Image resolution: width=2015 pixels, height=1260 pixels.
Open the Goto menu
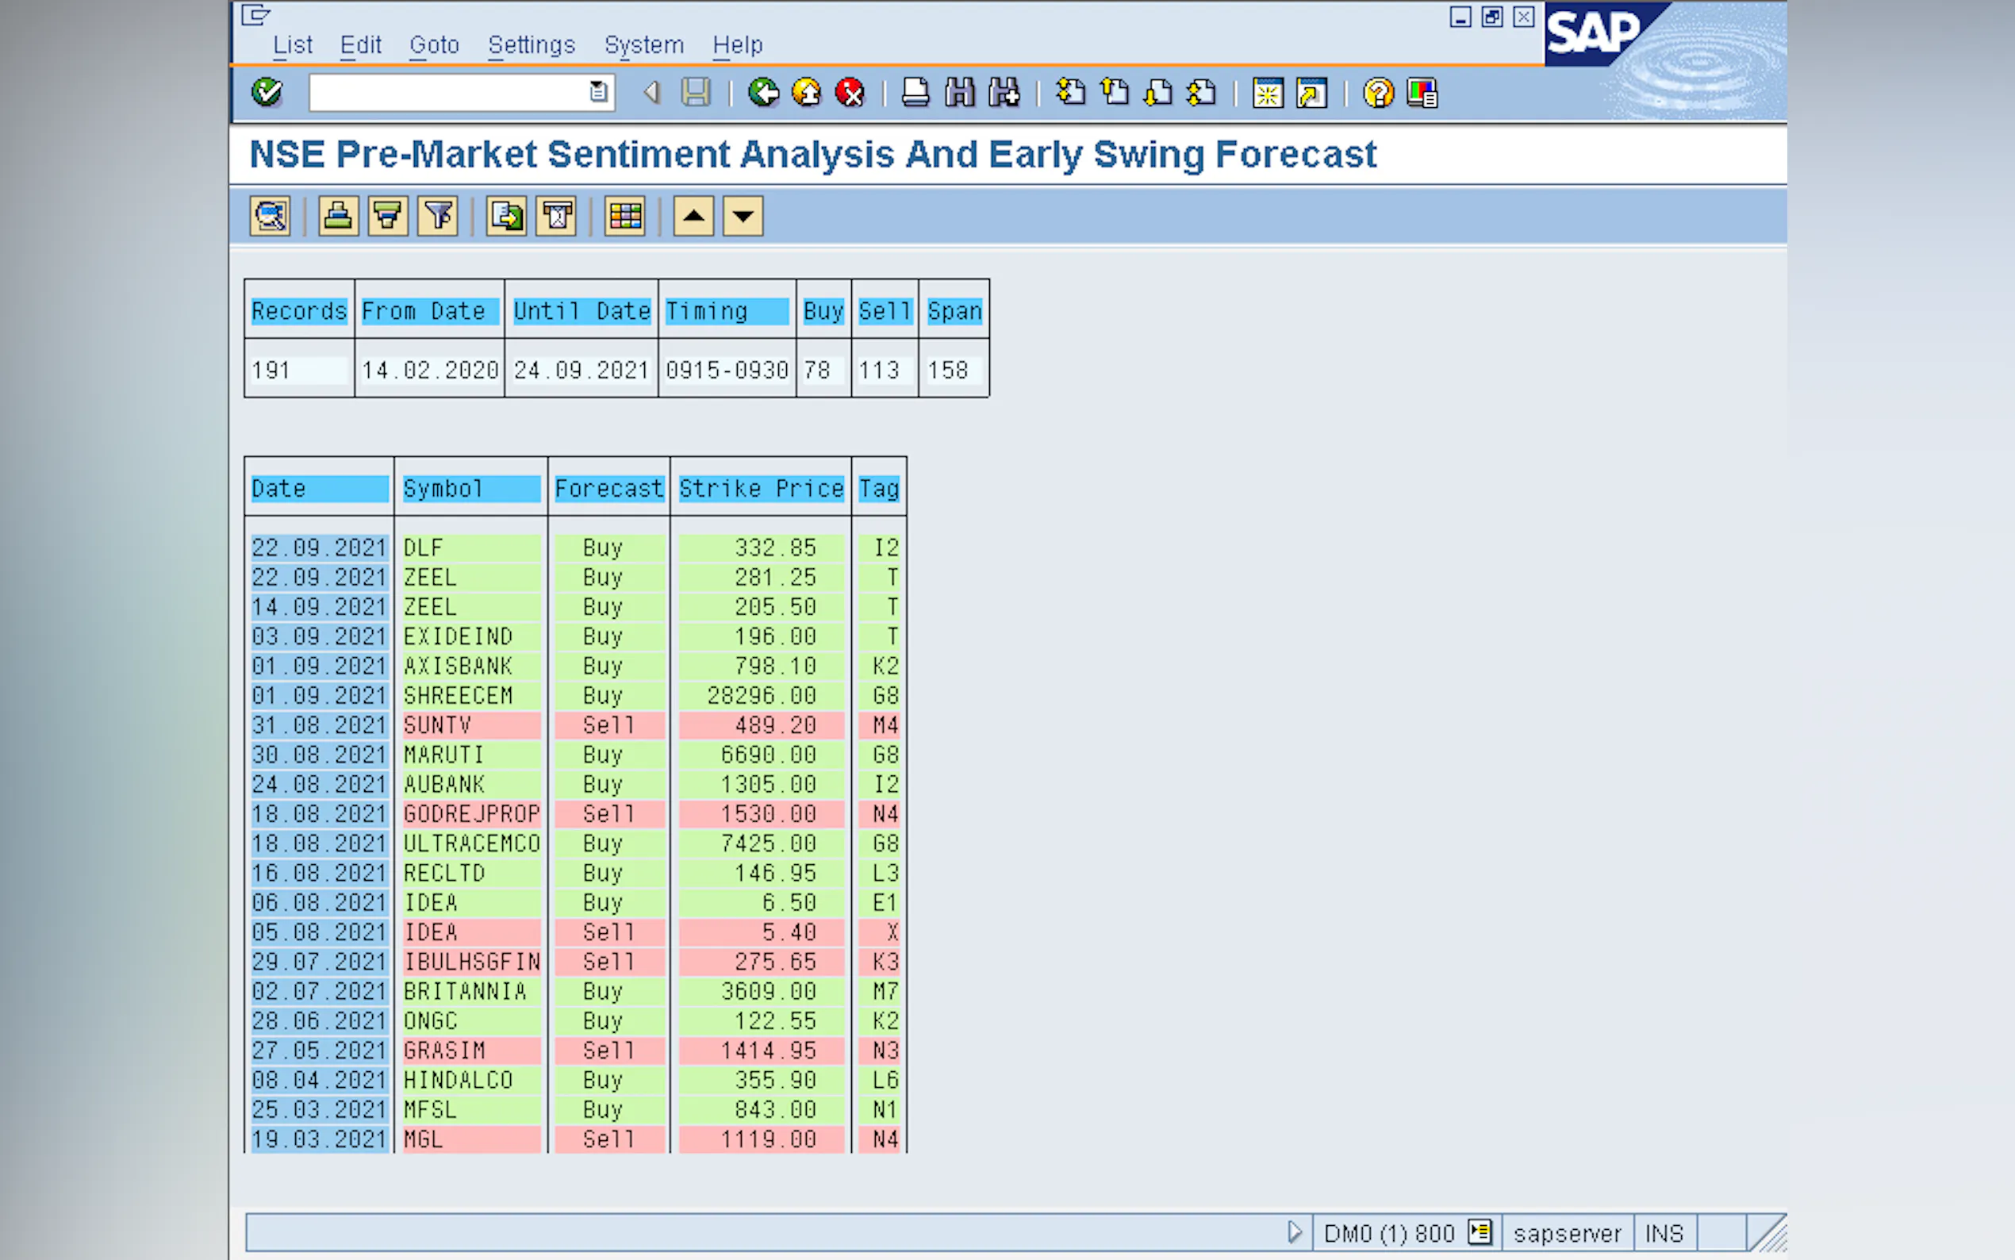[x=434, y=45]
